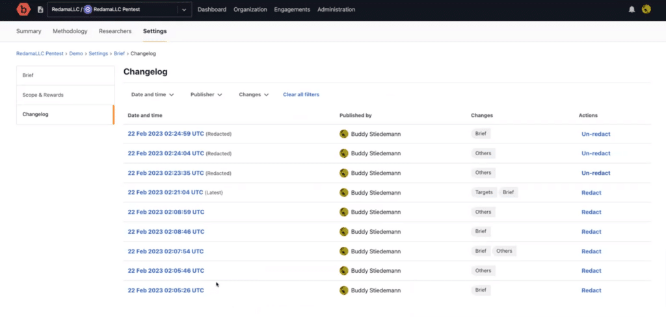Image resolution: width=666 pixels, height=317 pixels.
Task: Open the user profile avatar menu
Action: [x=646, y=10]
